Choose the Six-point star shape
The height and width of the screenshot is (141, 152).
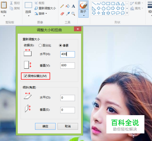click(x=108, y=13)
